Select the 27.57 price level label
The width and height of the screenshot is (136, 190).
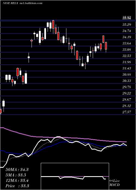127,112
